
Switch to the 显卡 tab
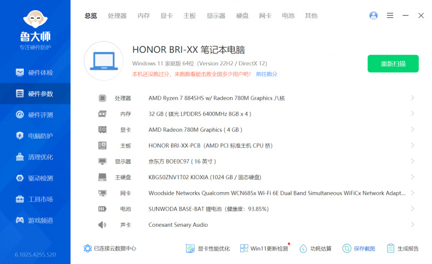166,16
